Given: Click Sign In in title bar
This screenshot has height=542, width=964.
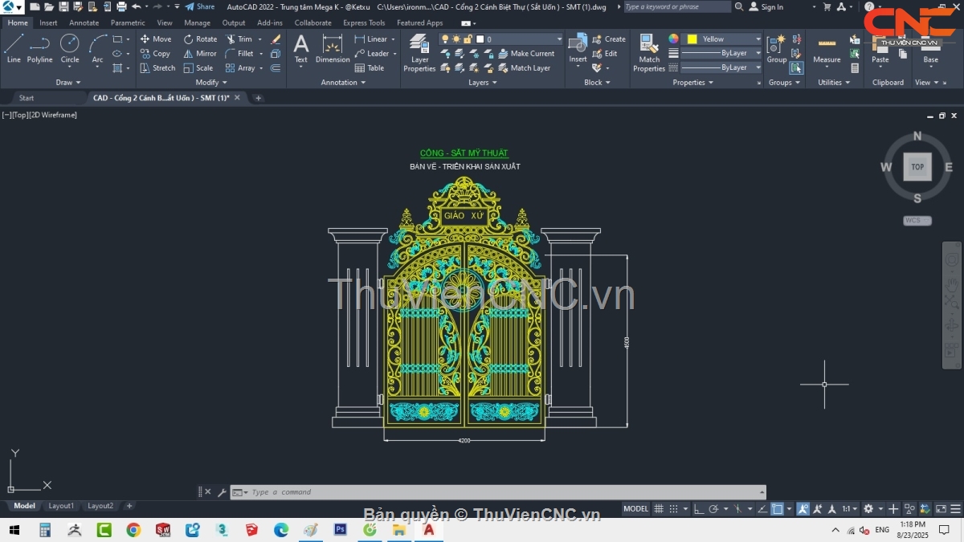Looking at the screenshot, I should click(771, 7).
